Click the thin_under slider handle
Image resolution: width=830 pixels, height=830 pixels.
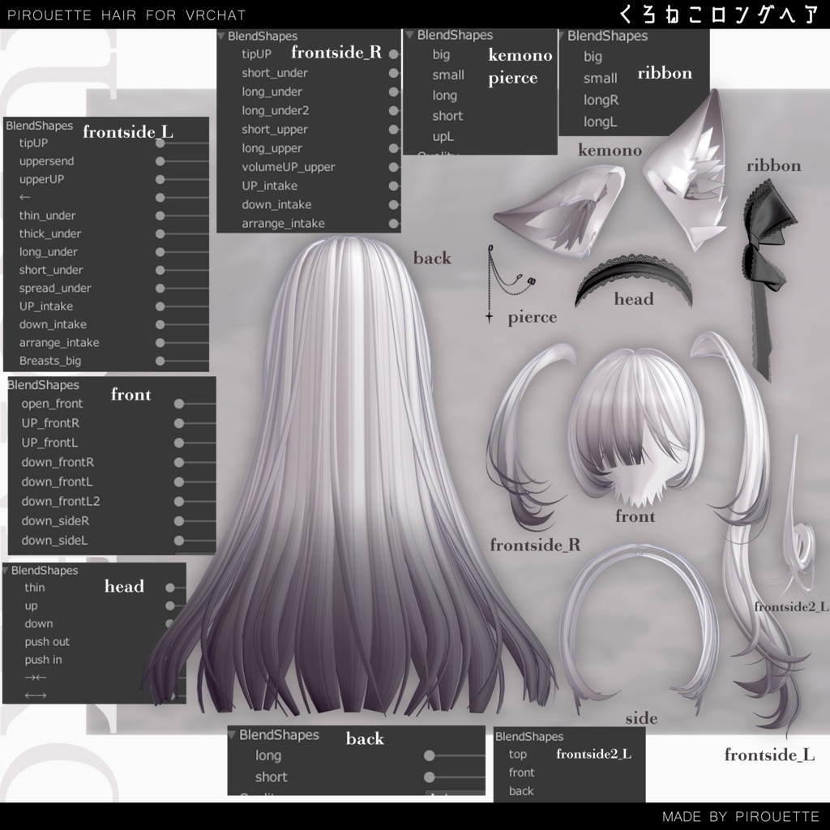(x=160, y=216)
